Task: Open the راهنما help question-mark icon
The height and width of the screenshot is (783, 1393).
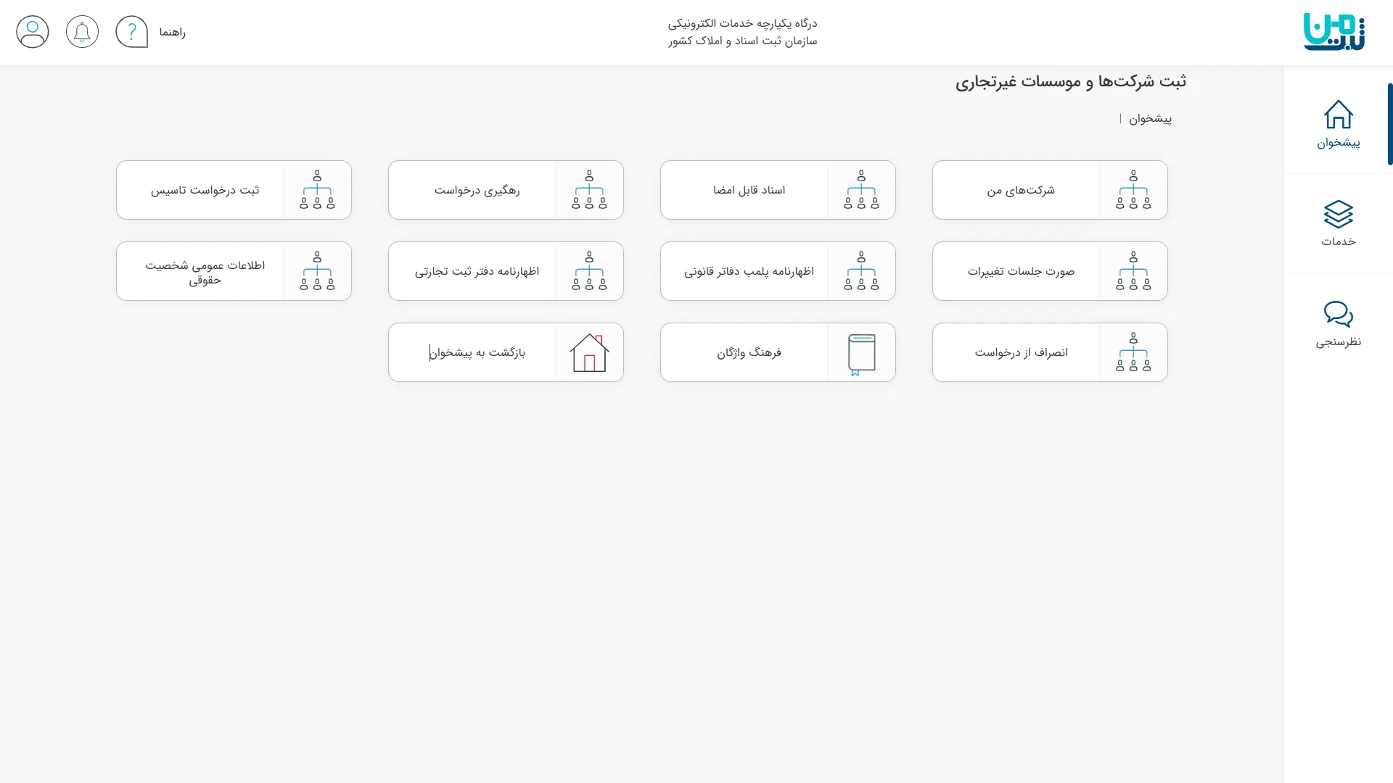Action: (131, 31)
